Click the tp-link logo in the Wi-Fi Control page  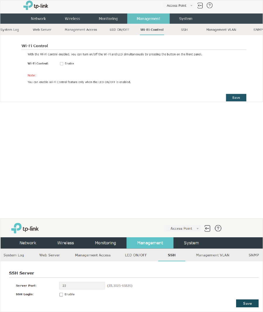click(x=36, y=5)
